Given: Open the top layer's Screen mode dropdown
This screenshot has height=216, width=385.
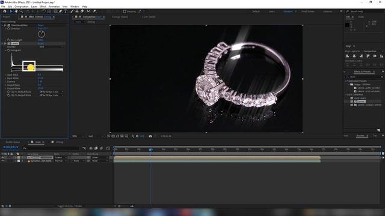Looking at the screenshot, I should 60,157.
